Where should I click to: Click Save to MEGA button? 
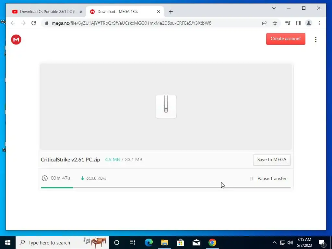pos(272,160)
